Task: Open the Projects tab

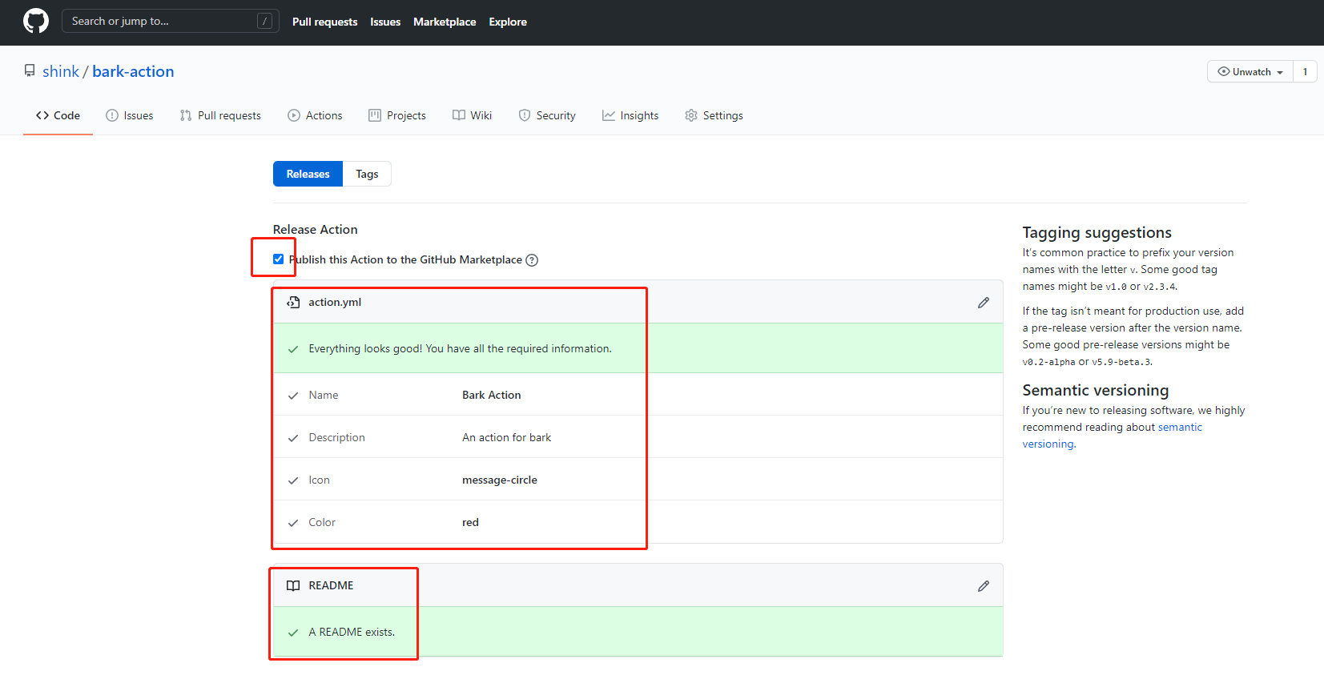Action: tap(397, 115)
